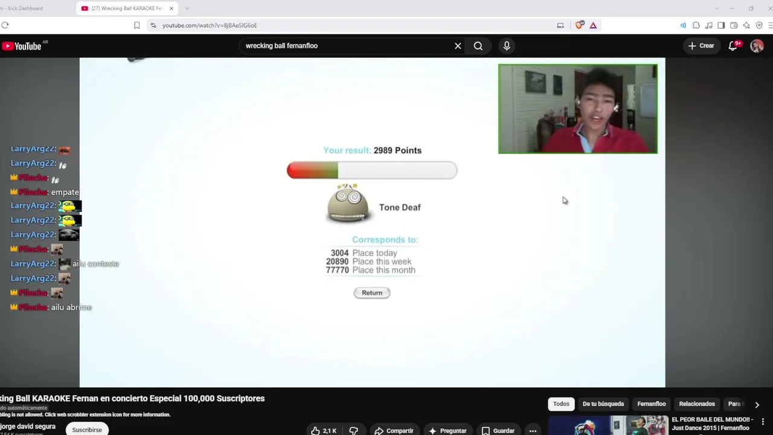Image resolution: width=773 pixels, height=435 pixels.
Task: Click the Suscribirse button
Action: coord(87,430)
